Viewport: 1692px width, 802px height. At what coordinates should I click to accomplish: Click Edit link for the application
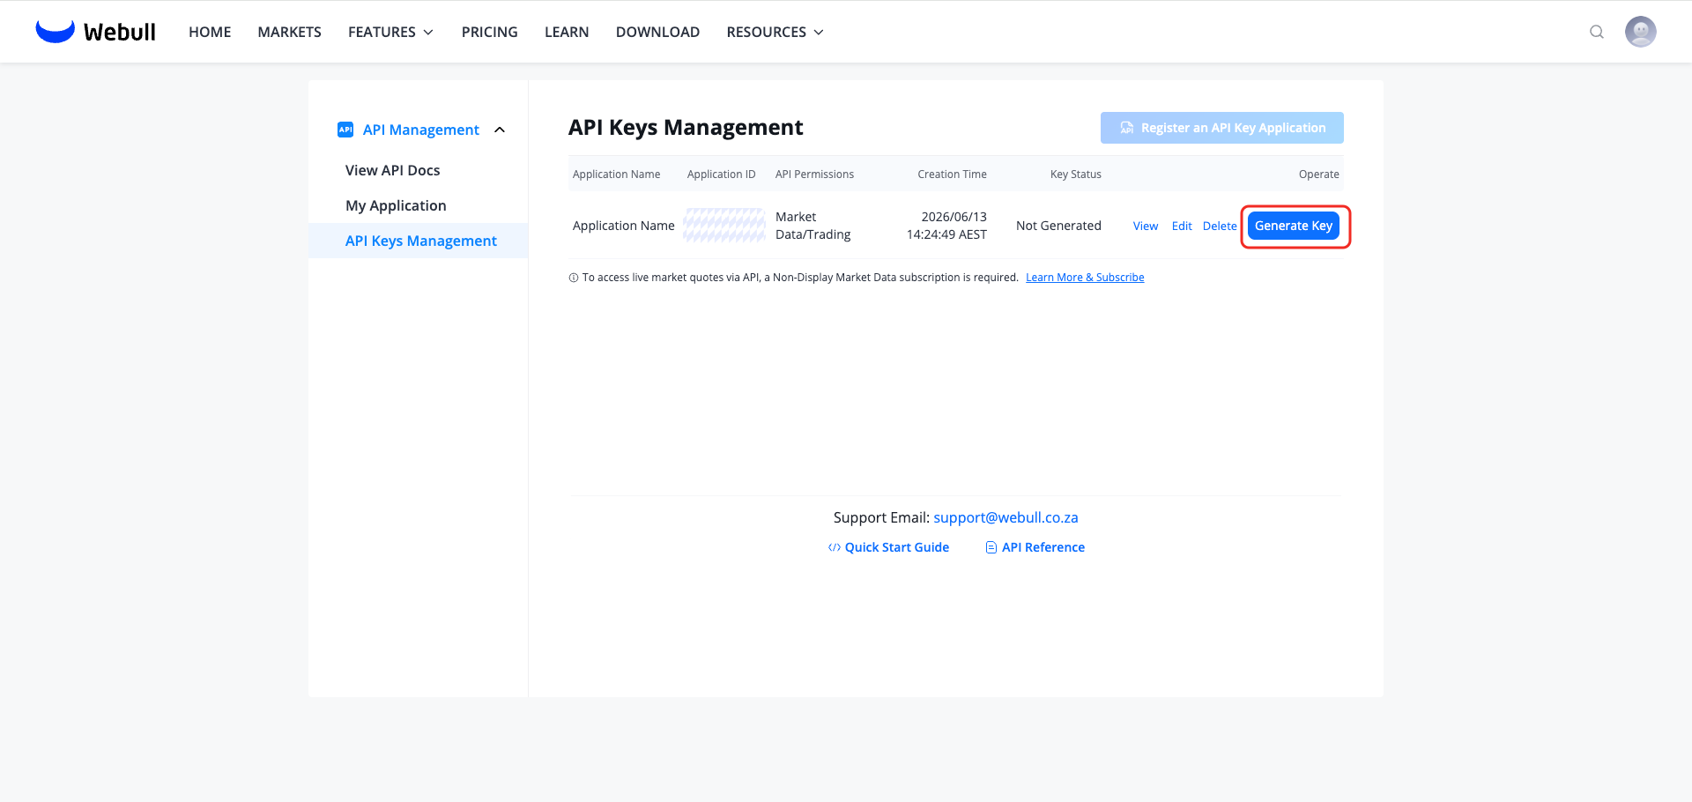click(1182, 226)
